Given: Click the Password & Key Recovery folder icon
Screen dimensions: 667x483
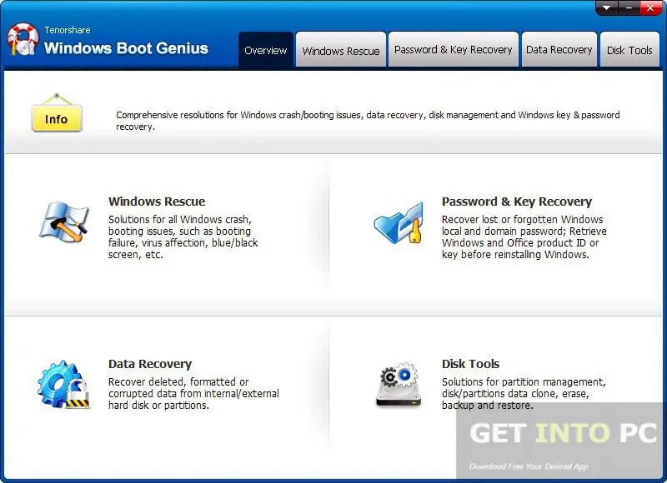Looking at the screenshot, I should [x=399, y=223].
